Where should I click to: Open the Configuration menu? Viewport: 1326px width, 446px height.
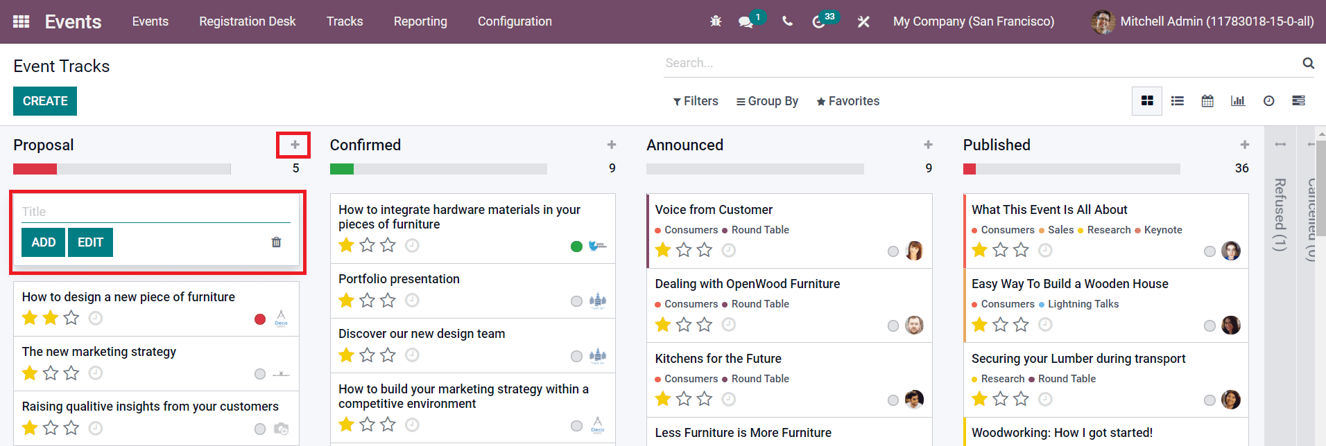[515, 21]
